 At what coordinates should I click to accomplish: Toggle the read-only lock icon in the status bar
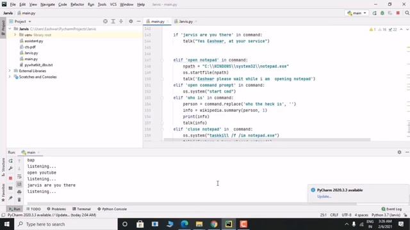click(x=406, y=215)
